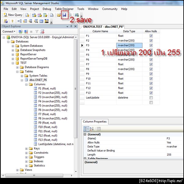Click the Manage Fulltext Index icon
This screenshot has height=184, width=184.
pos(30,21)
